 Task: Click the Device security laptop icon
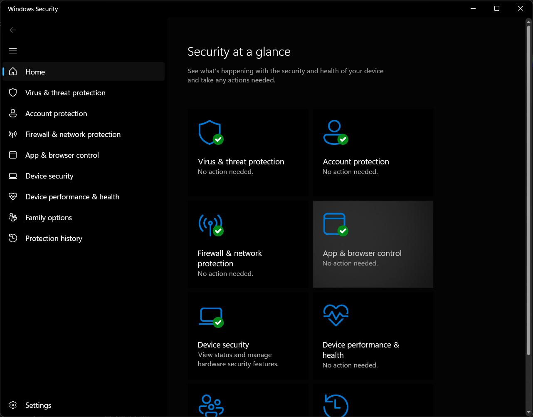point(13,176)
